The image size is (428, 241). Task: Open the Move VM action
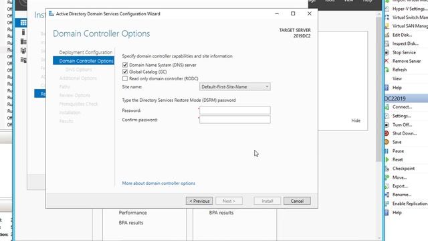399,177
